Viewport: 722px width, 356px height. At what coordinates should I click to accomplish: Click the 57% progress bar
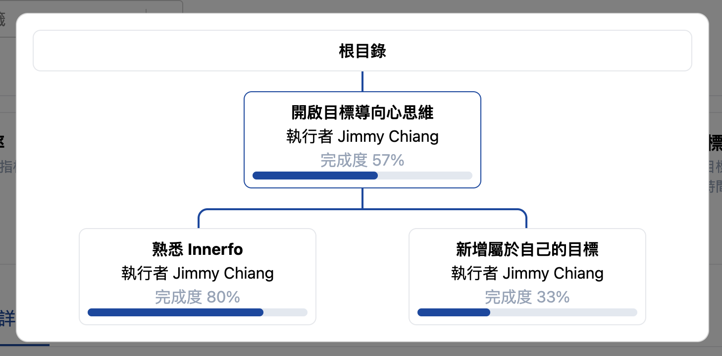tap(362, 175)
